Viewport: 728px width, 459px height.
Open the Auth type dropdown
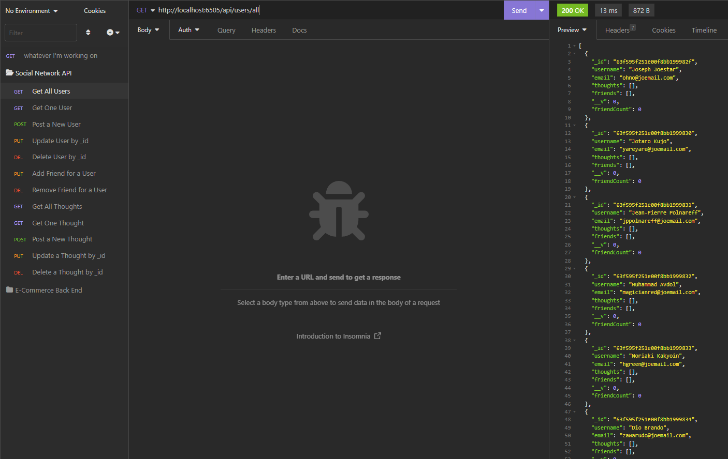coord(188,30)
